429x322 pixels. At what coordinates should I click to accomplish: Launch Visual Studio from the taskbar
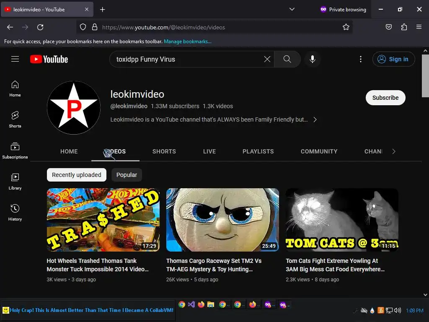(191, 304)
